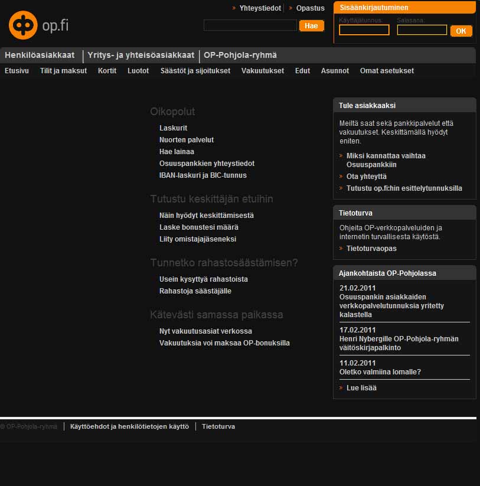The image size is (480, 486).
Task: Open Edut menu item
Action: (302, 71)
